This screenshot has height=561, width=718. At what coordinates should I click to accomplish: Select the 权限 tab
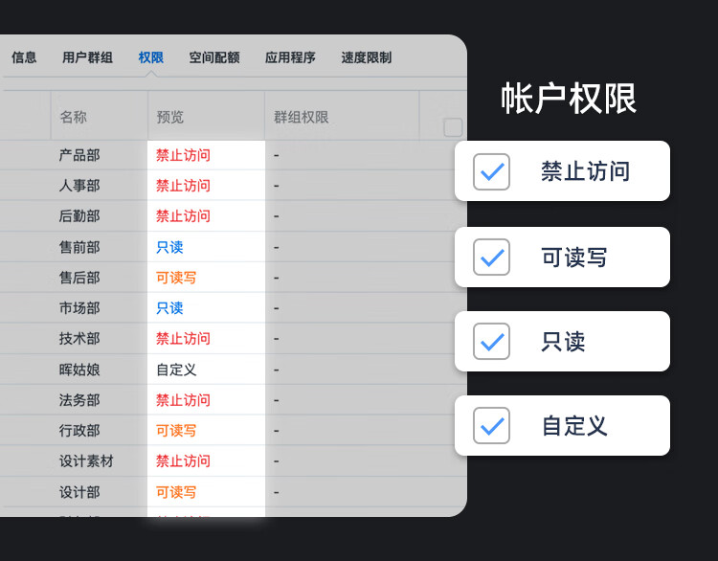[x=150, y=57]
